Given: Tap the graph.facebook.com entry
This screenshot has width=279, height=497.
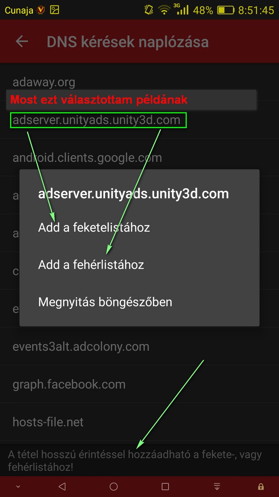Looking at the screenshot, I should point(139,384).
